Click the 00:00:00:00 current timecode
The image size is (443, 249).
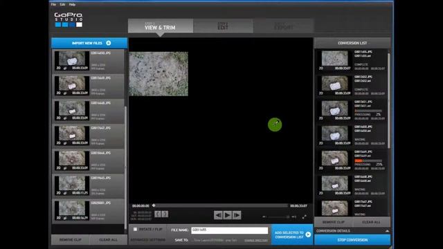(x=141, y=206)
